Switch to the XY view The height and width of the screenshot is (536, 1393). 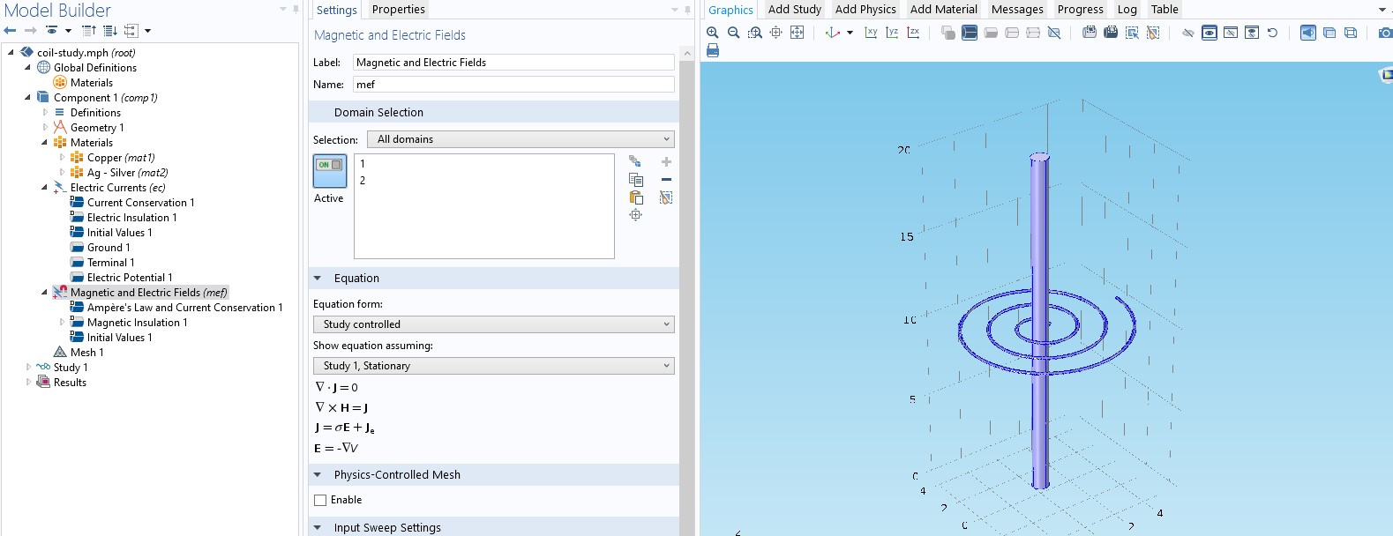pyautogui.click(x=871, y=33)
